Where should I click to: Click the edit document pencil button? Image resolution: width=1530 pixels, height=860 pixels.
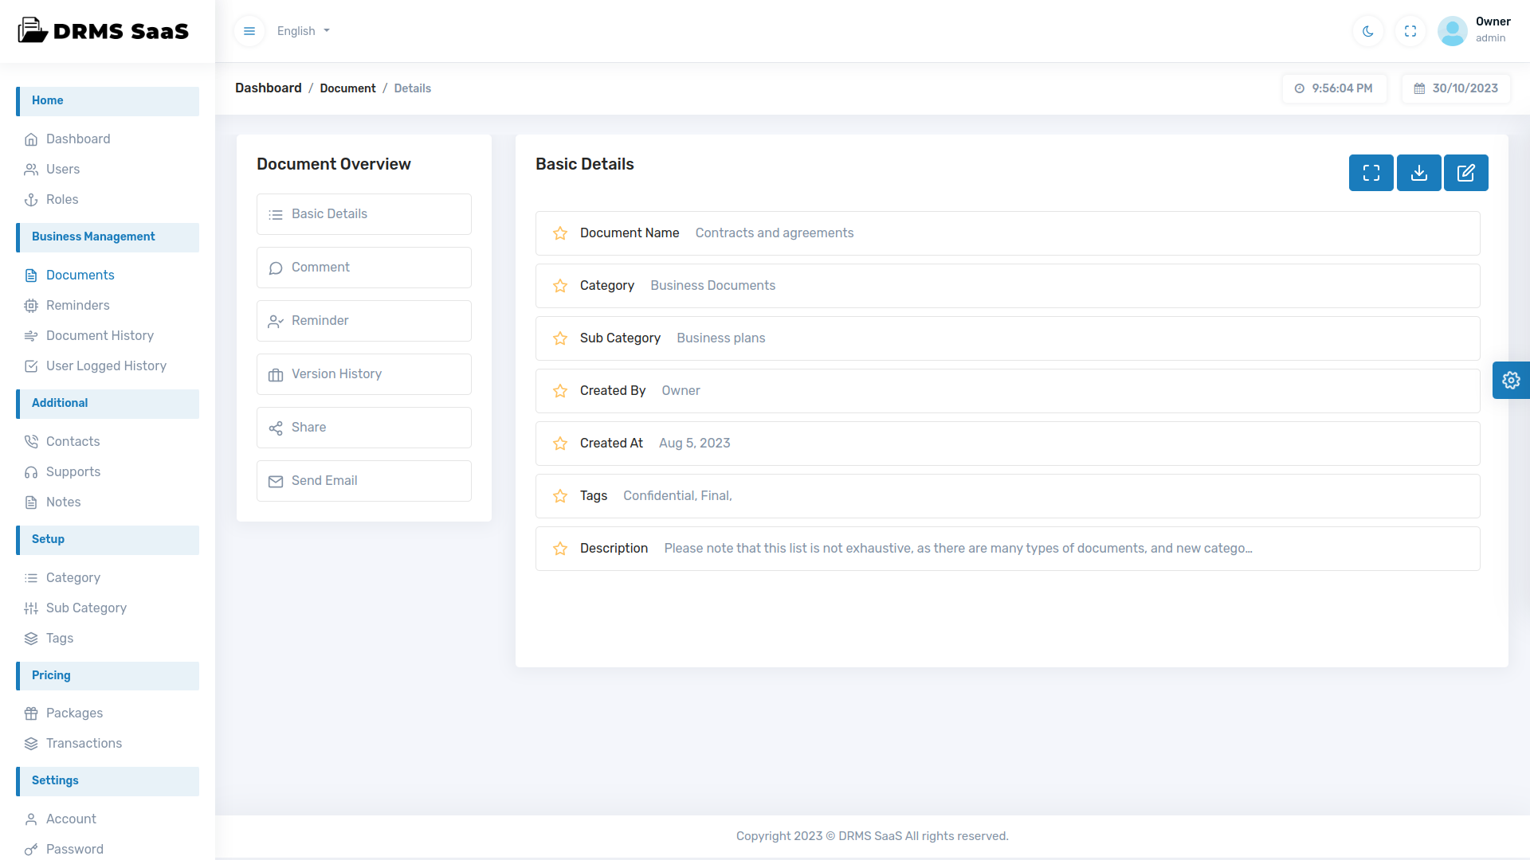pos(1465,173)
